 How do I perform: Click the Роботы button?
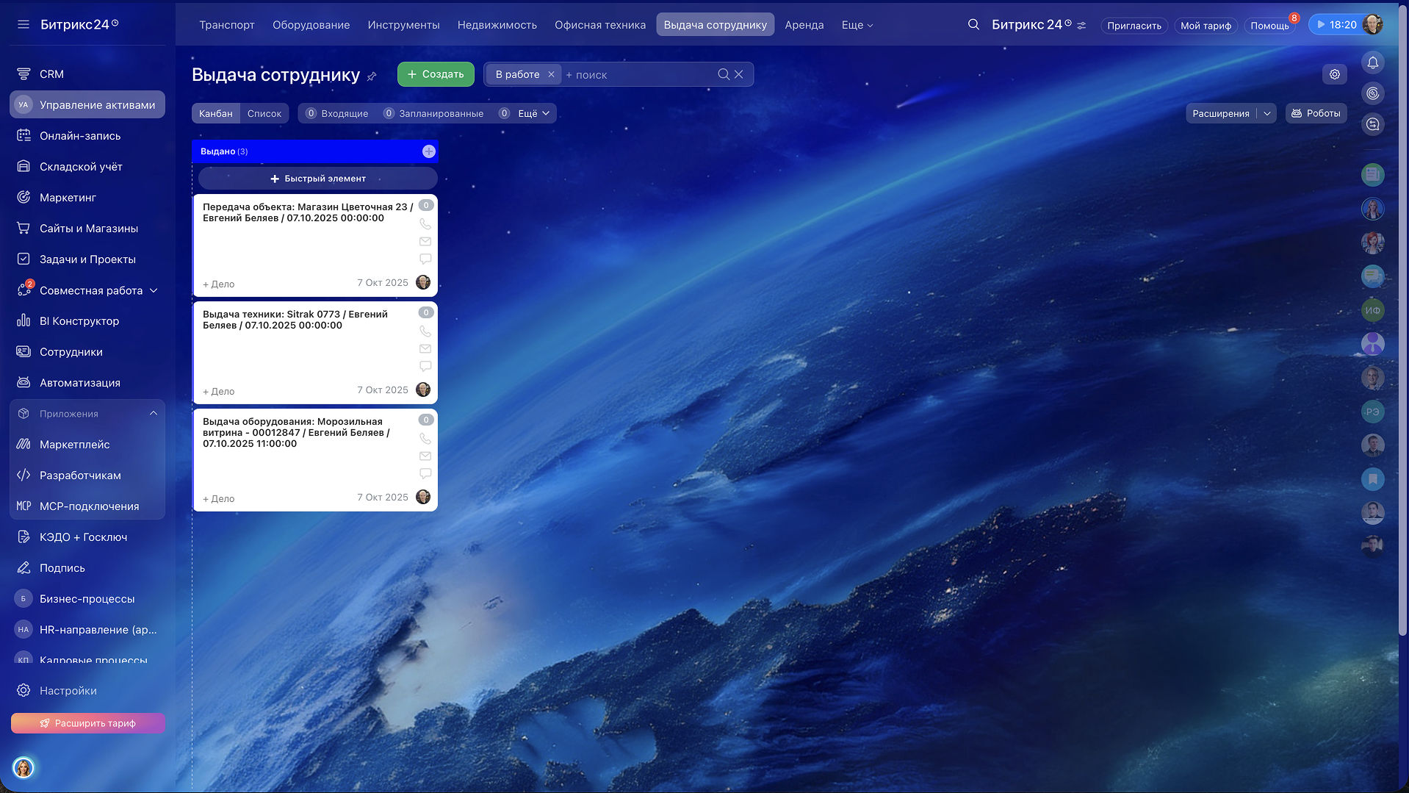[1316, 113]
